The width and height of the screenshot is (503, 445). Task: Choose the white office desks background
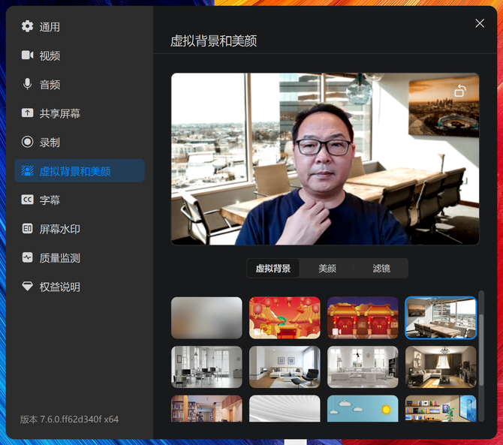coord(206,367)
